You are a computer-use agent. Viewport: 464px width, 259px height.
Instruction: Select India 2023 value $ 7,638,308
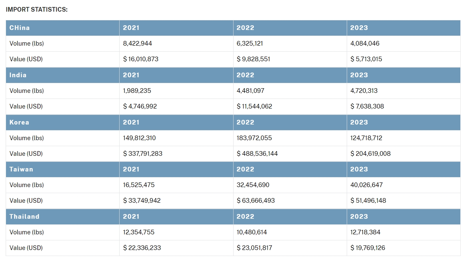point(367,107)
